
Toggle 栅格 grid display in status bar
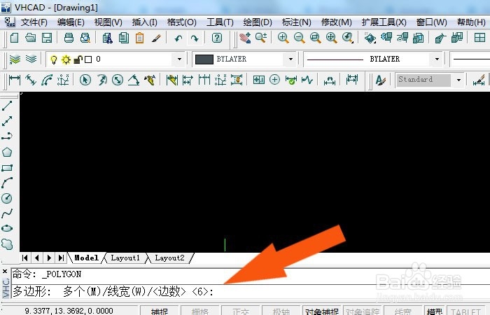200,311
